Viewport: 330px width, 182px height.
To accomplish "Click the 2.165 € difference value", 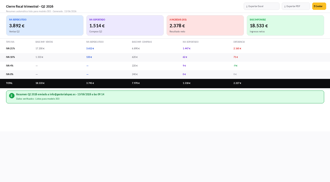I will point(237,49).
